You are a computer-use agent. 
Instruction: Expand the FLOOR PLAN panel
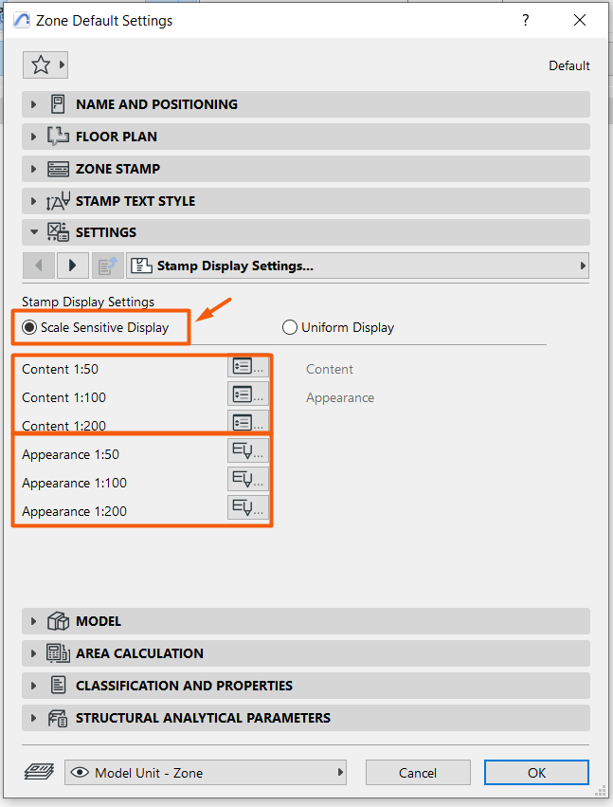click(305, 137)
